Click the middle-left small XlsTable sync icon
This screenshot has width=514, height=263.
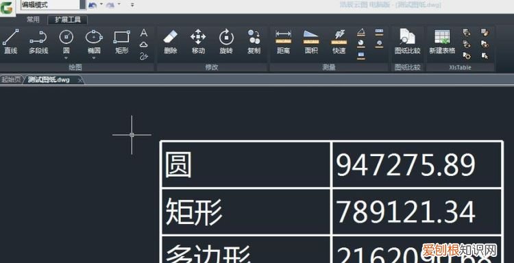click(467, 44)
